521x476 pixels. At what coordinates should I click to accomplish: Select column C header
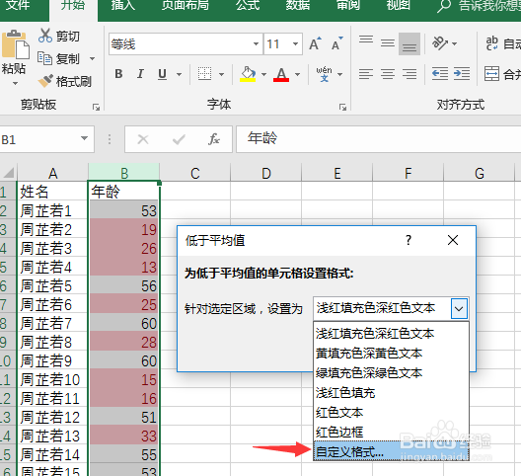(195, 173)
